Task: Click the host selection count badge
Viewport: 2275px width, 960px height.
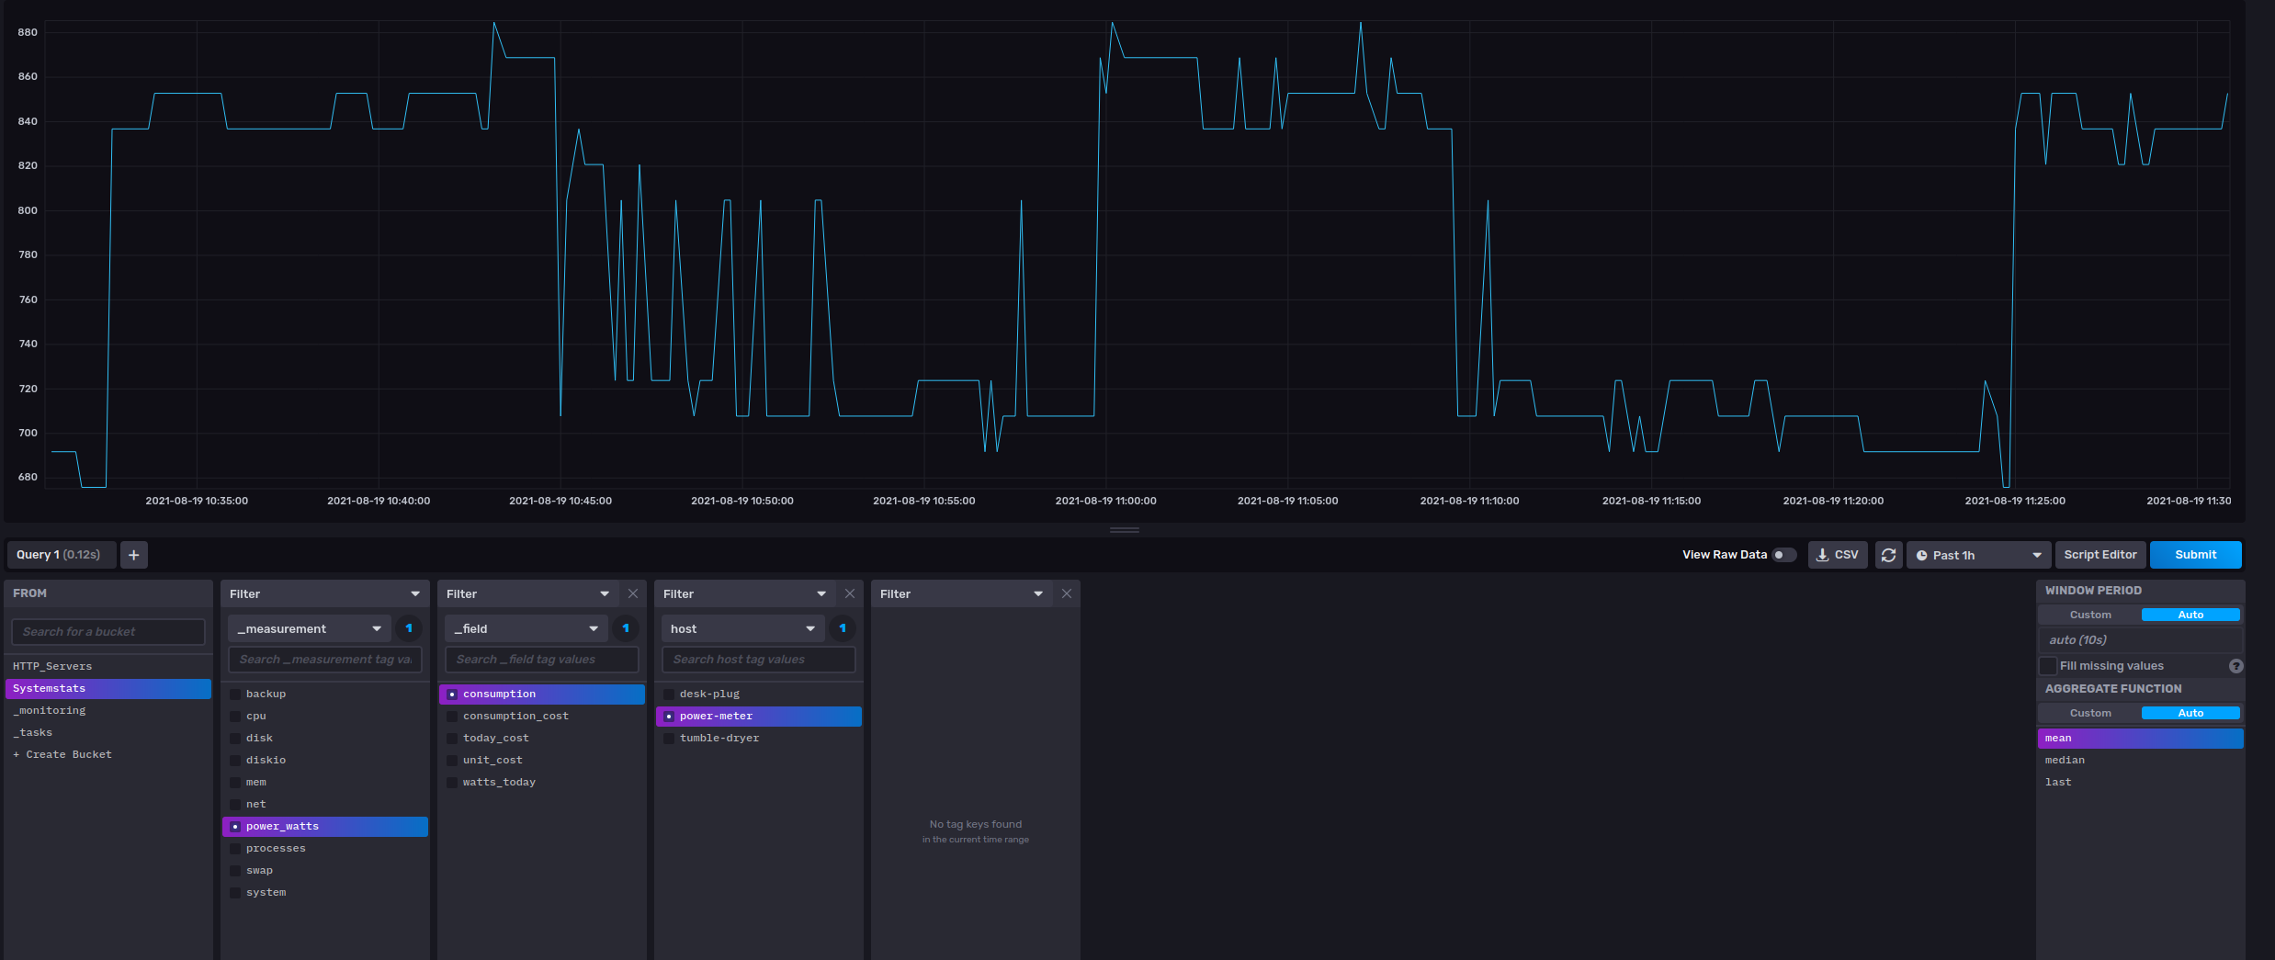Action: pyautogui.click(x=843, y=628)
